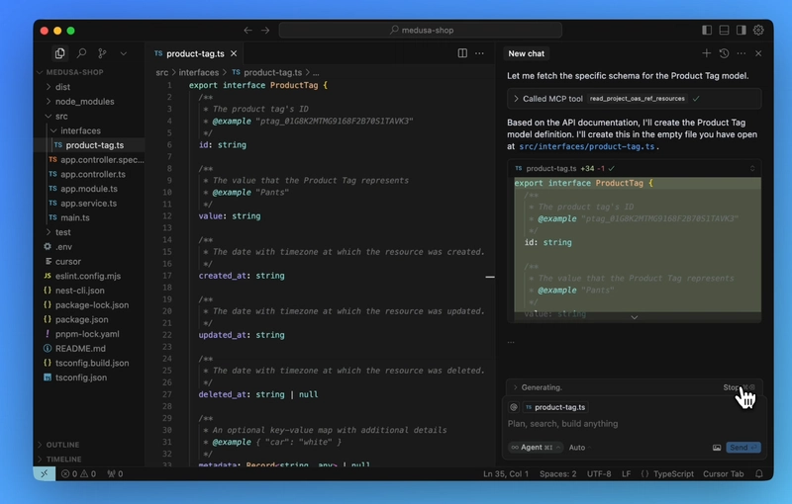This screenshot has width=792, height=504.
Task: Expand the OUTLINE section
Action: 62,445
